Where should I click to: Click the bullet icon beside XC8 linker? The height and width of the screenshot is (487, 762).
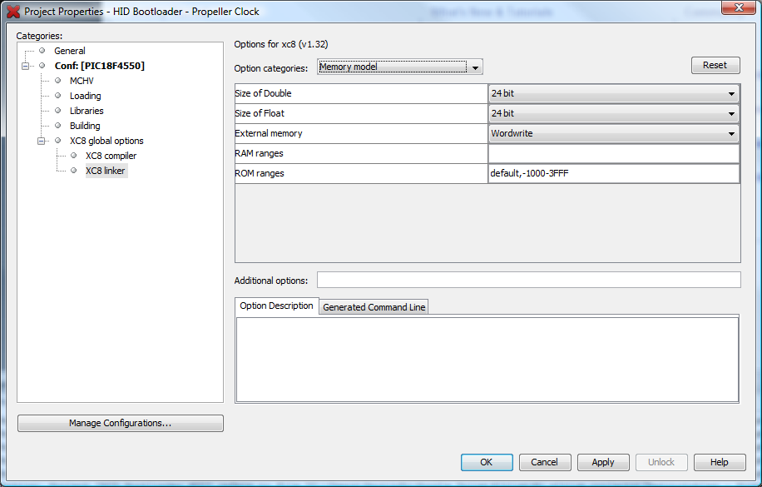pos(73,171)
